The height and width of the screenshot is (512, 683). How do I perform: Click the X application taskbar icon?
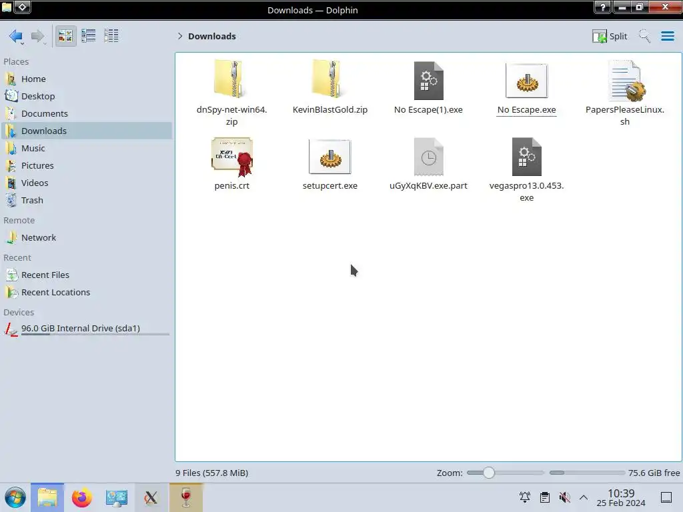(x=151, y=497)
